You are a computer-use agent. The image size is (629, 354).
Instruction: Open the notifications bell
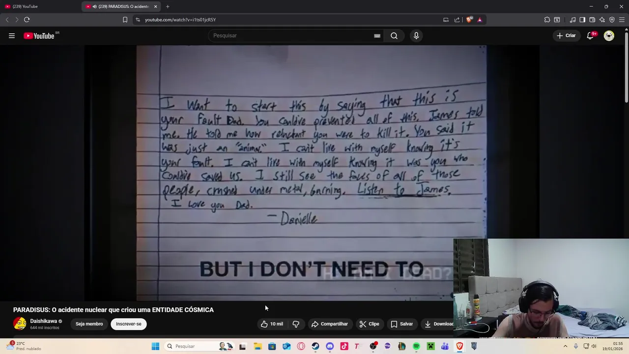[x=591, y=35]
